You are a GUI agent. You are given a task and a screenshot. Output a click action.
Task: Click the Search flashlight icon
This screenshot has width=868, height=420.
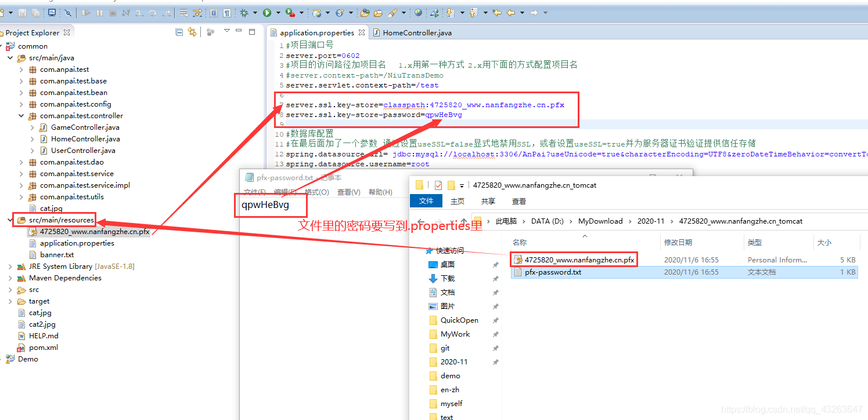pyautogui.click(x=393, y=13)
